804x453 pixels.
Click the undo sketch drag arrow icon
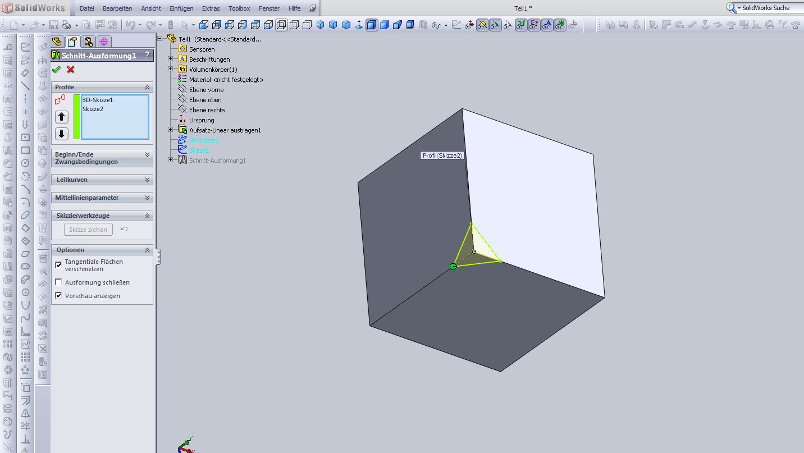pos(124,229)
